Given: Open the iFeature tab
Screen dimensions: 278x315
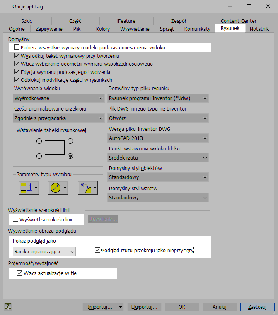Looking at the screenshot, I should 127,21.
